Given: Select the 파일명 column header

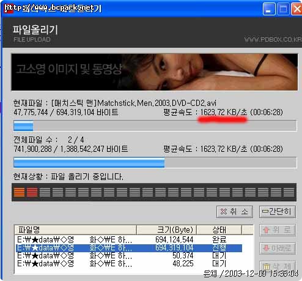Looking at the screenshot, I should pos(75,230).
